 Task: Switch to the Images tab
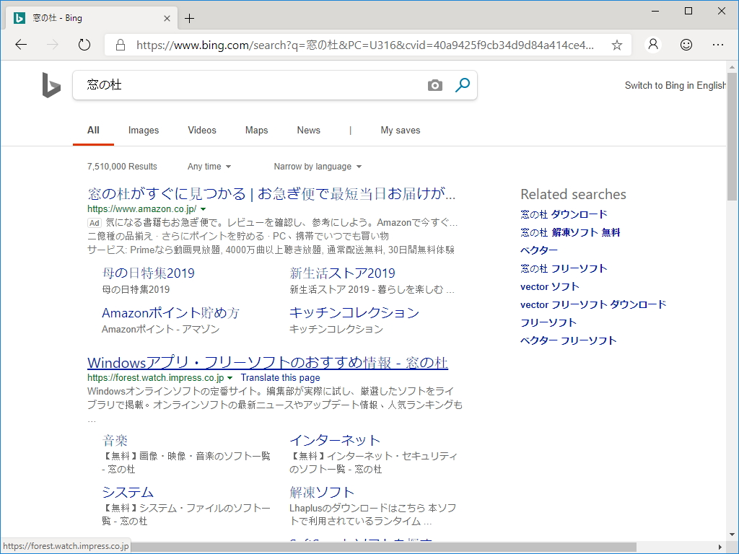(143, 130)
